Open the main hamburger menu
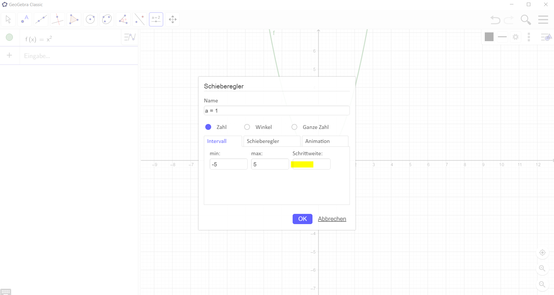 click(x=543, y=20)
